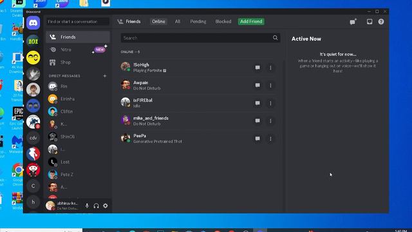The height and width of the screenshot is (232, 412).
Task: Open the Nitro page
Action: (78, 50)
